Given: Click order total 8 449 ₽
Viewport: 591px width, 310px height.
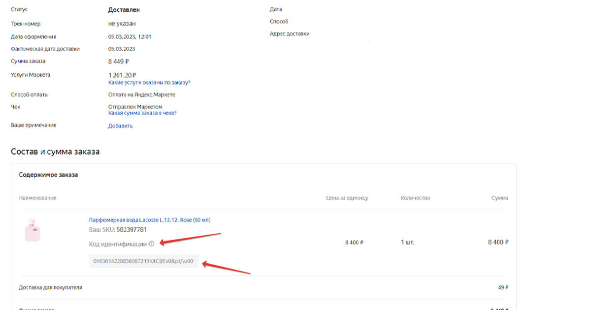Looking at the screenshot, I should click(x=119, y=62).
